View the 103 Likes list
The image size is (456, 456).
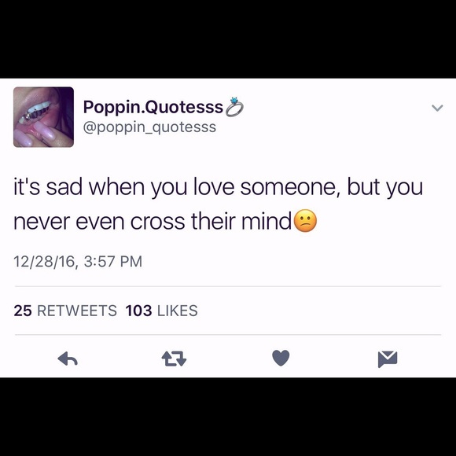coord(162,311)
